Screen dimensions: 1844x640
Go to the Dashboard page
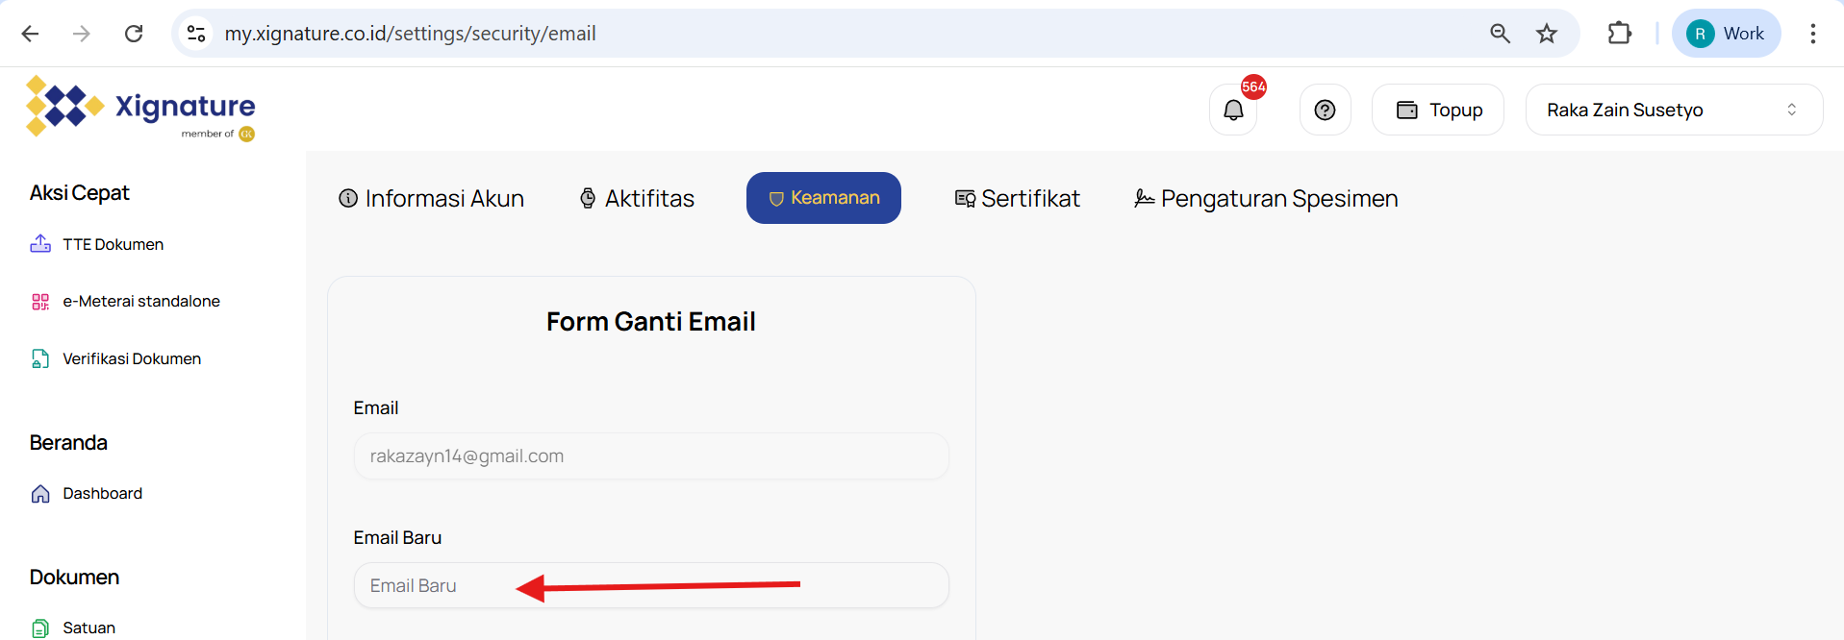102,494
